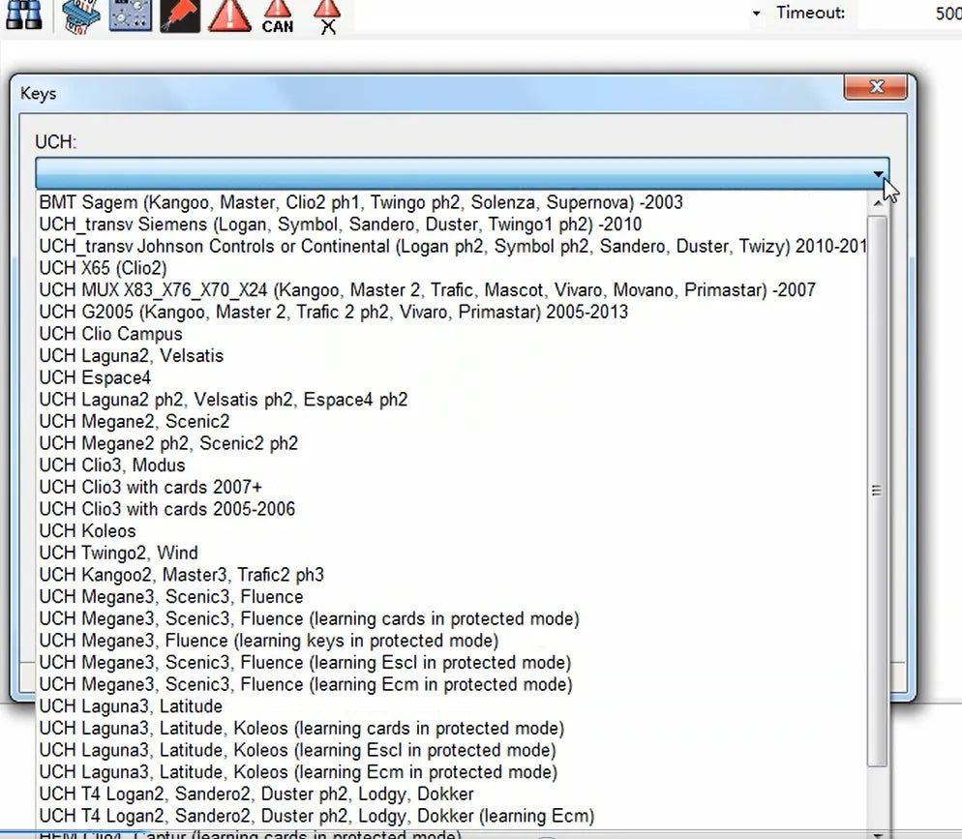Screen dimensions: 962x839
Task: Click the warning icon with X
Action: (x=327, y=17)
